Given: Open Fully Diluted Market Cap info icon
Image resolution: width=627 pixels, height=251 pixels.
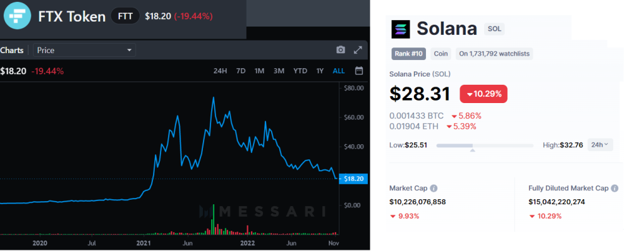Looking at the screenshot, I should [614, 188].
